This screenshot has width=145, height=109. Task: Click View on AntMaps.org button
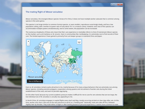(35, 81)
